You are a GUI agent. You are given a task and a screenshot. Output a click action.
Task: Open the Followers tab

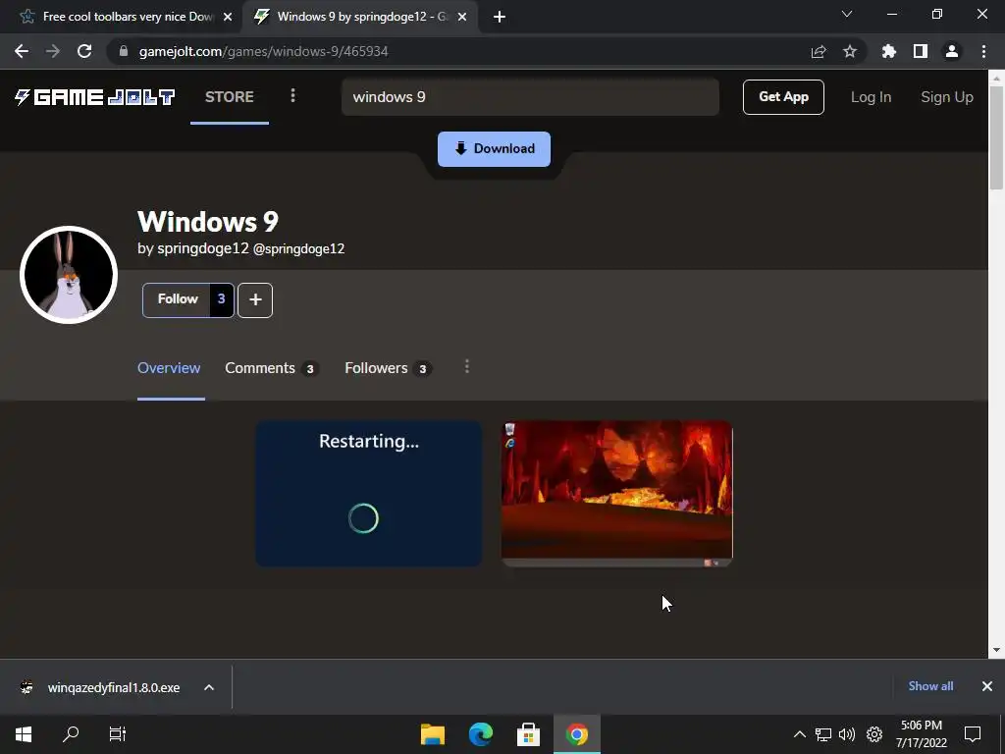point(388,368)
